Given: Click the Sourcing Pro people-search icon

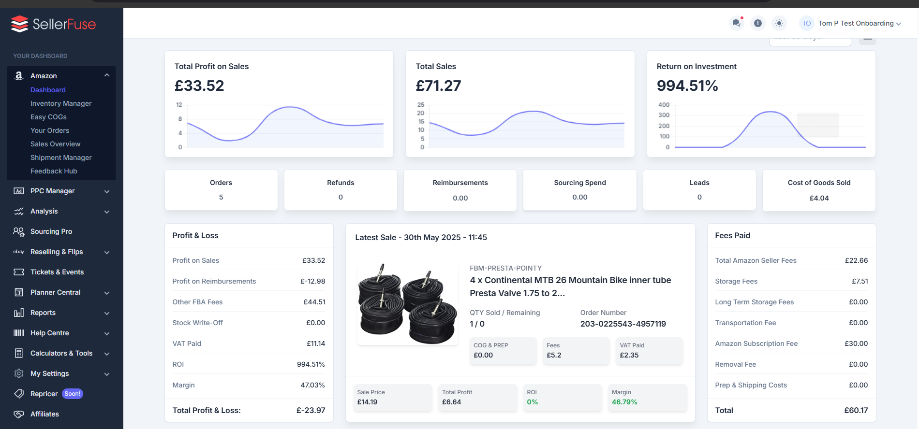Looking at the screenshot, I should tap(19, 231).
